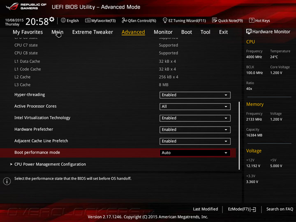Screen dimensions: 296x222
Task: Select the Advanced tab
Action: (x=133, y=32)
